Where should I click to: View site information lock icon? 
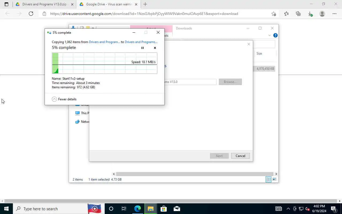[44, 14]
